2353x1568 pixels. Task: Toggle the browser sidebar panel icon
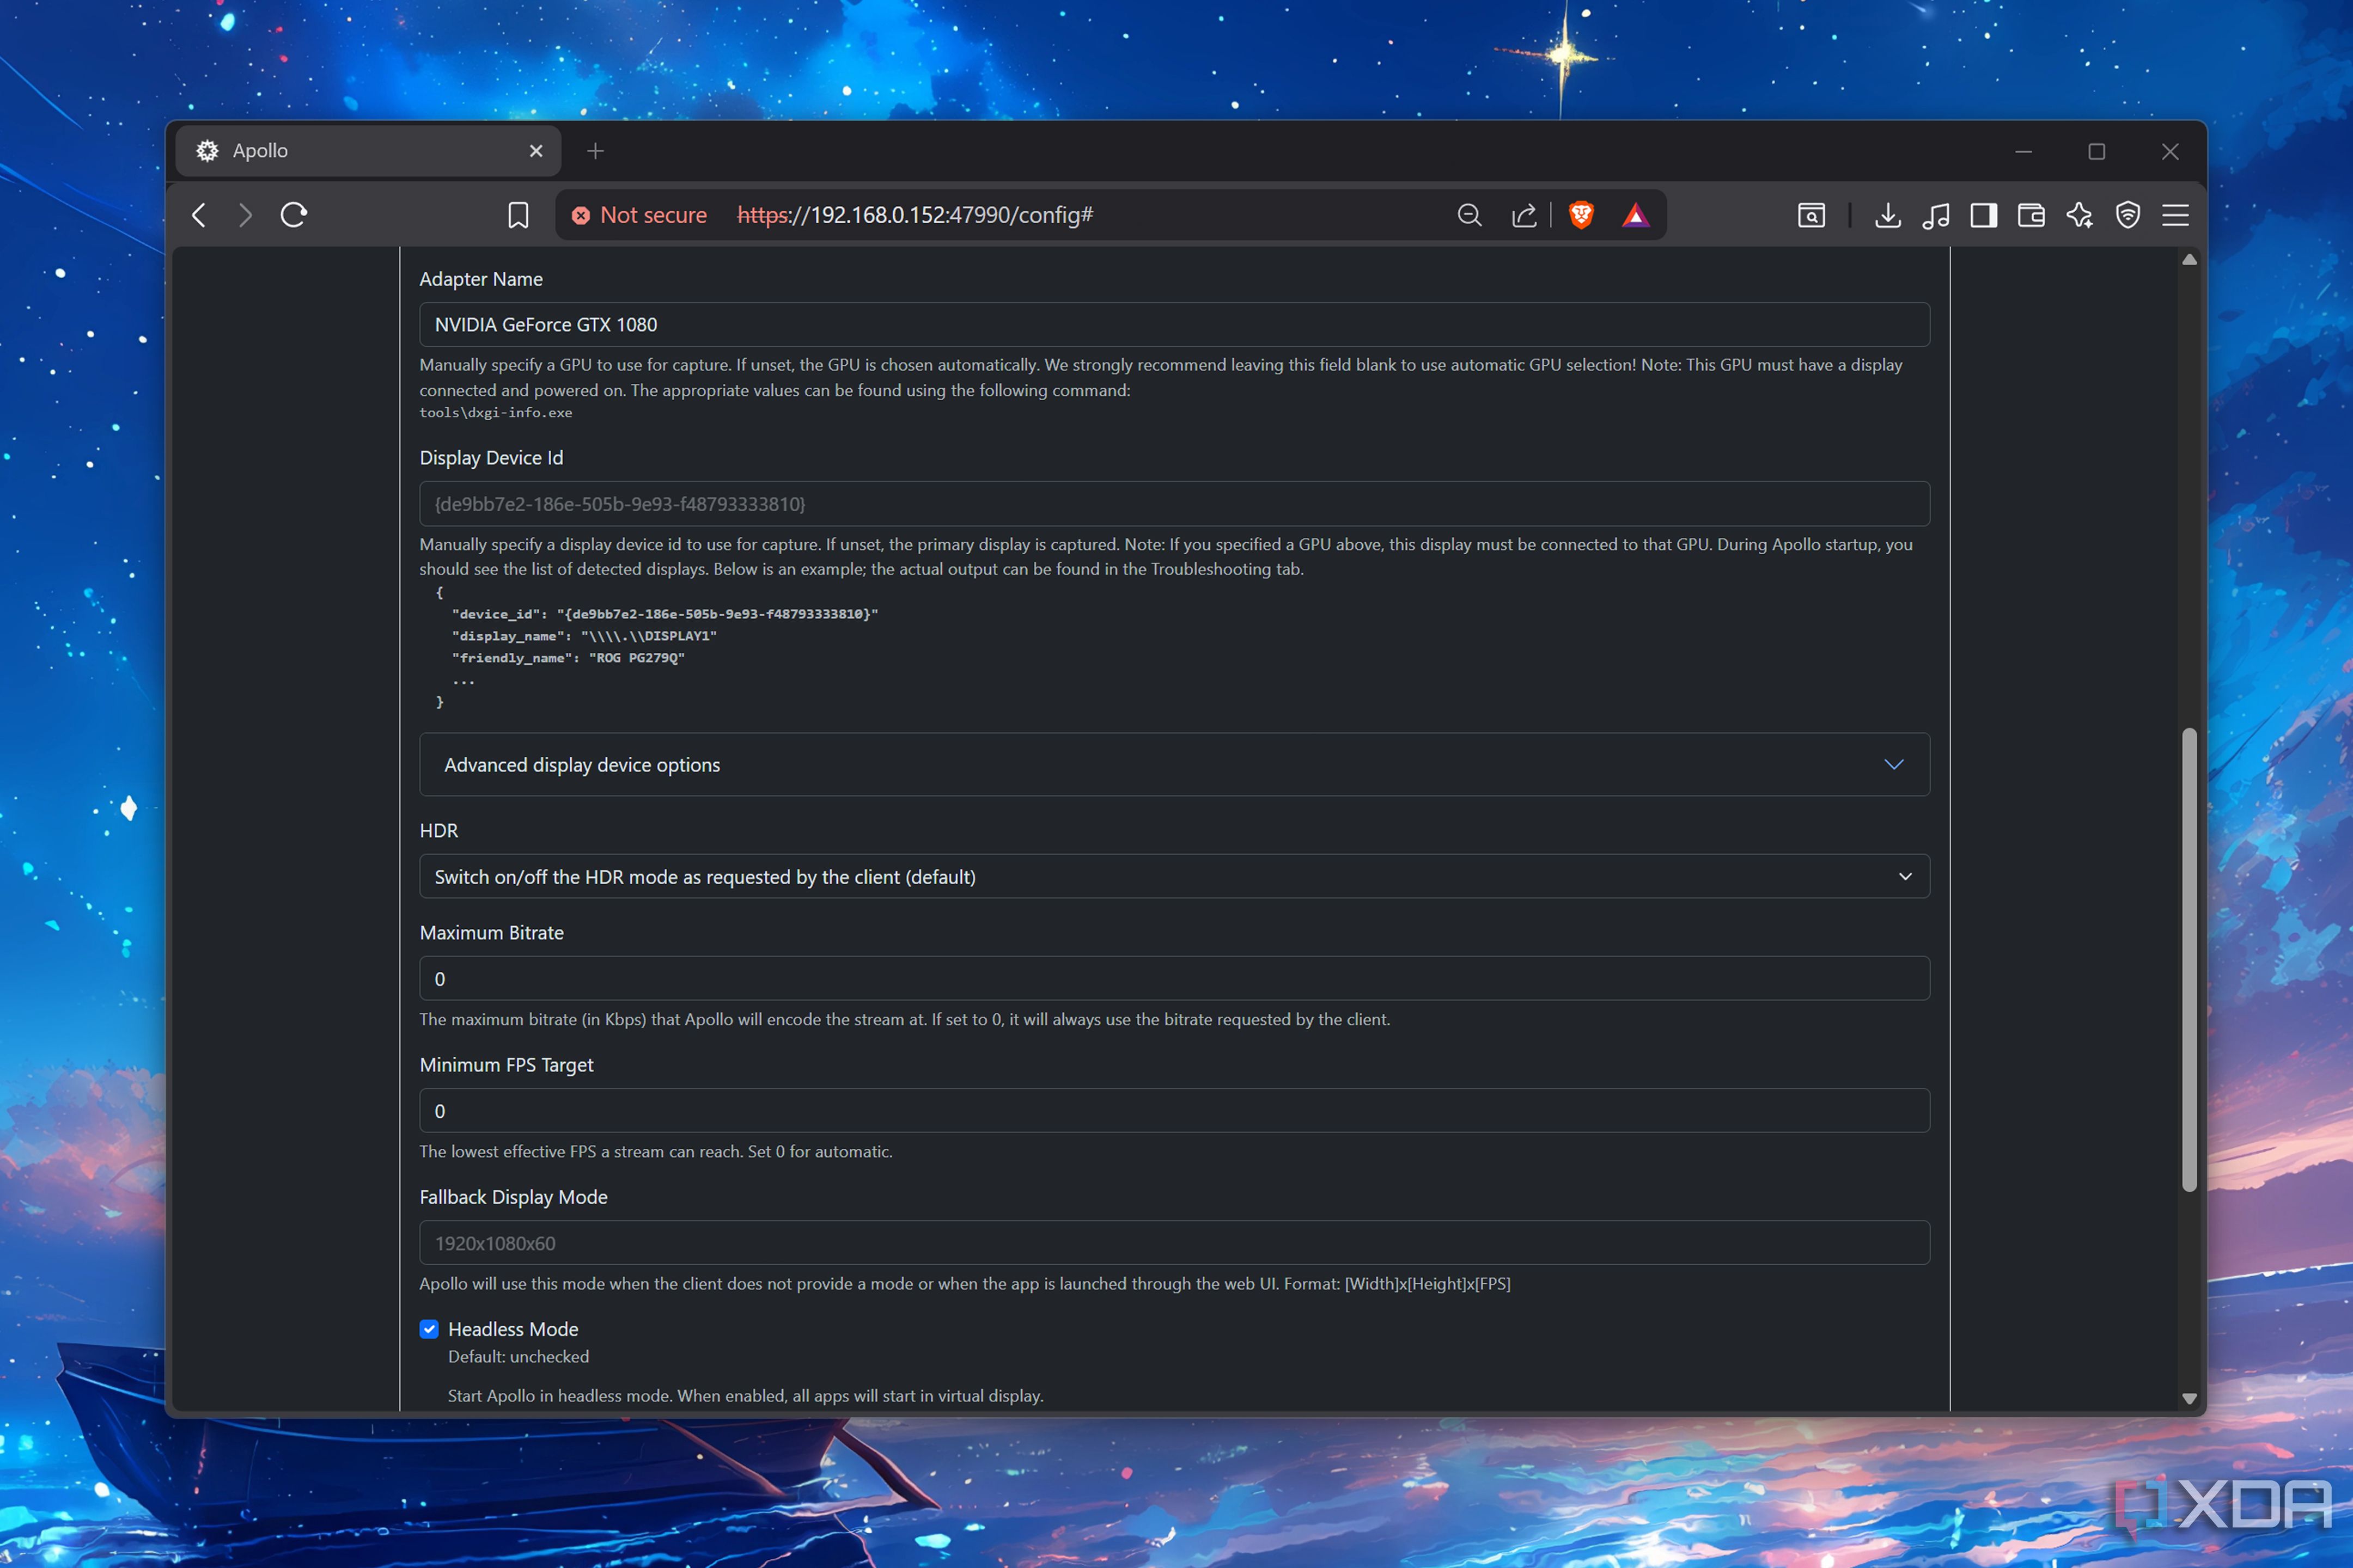[1984, 215]
